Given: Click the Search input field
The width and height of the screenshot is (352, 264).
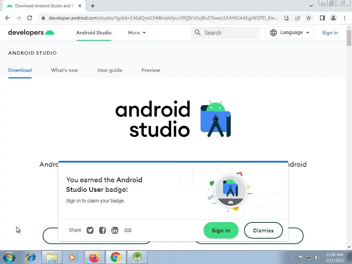Looking at the screenshot, I should (x=225, y=33).
